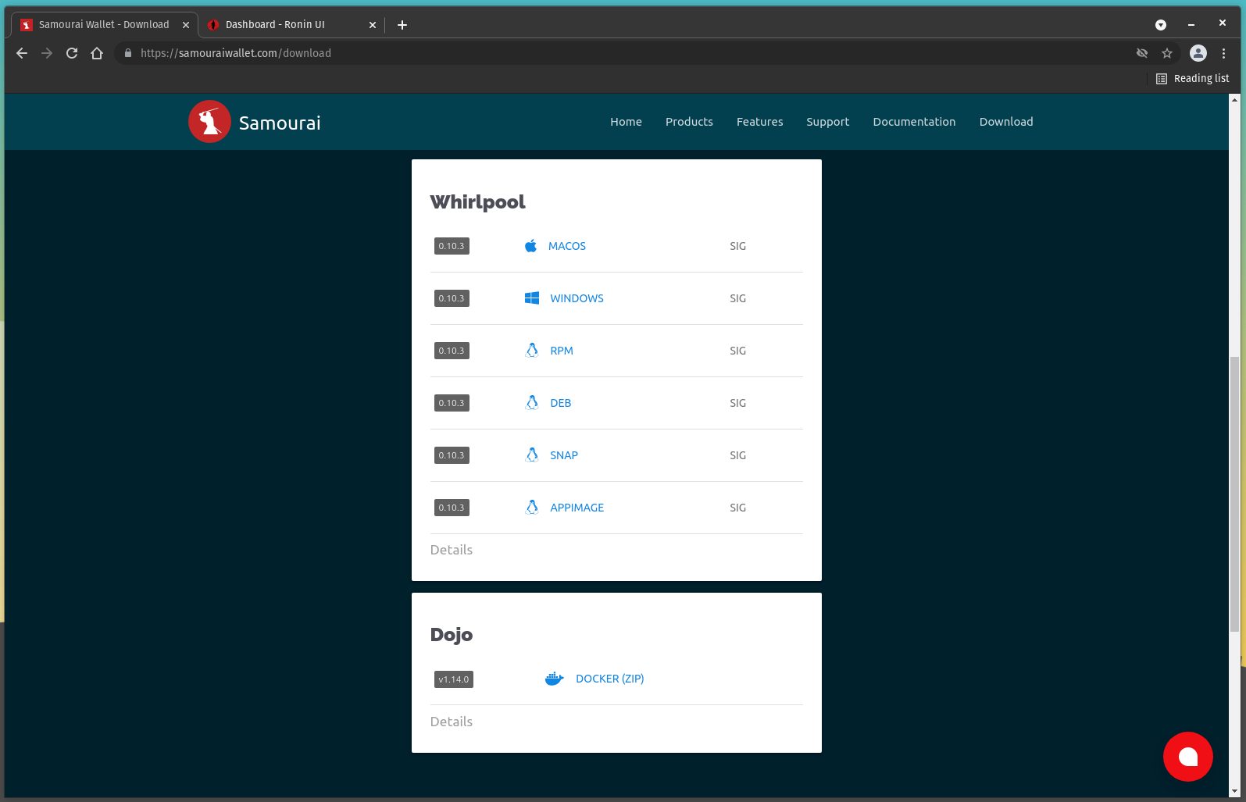Click the Samourai brand name text
This screenshot has width=1246, height=802.
coord(280,123)
